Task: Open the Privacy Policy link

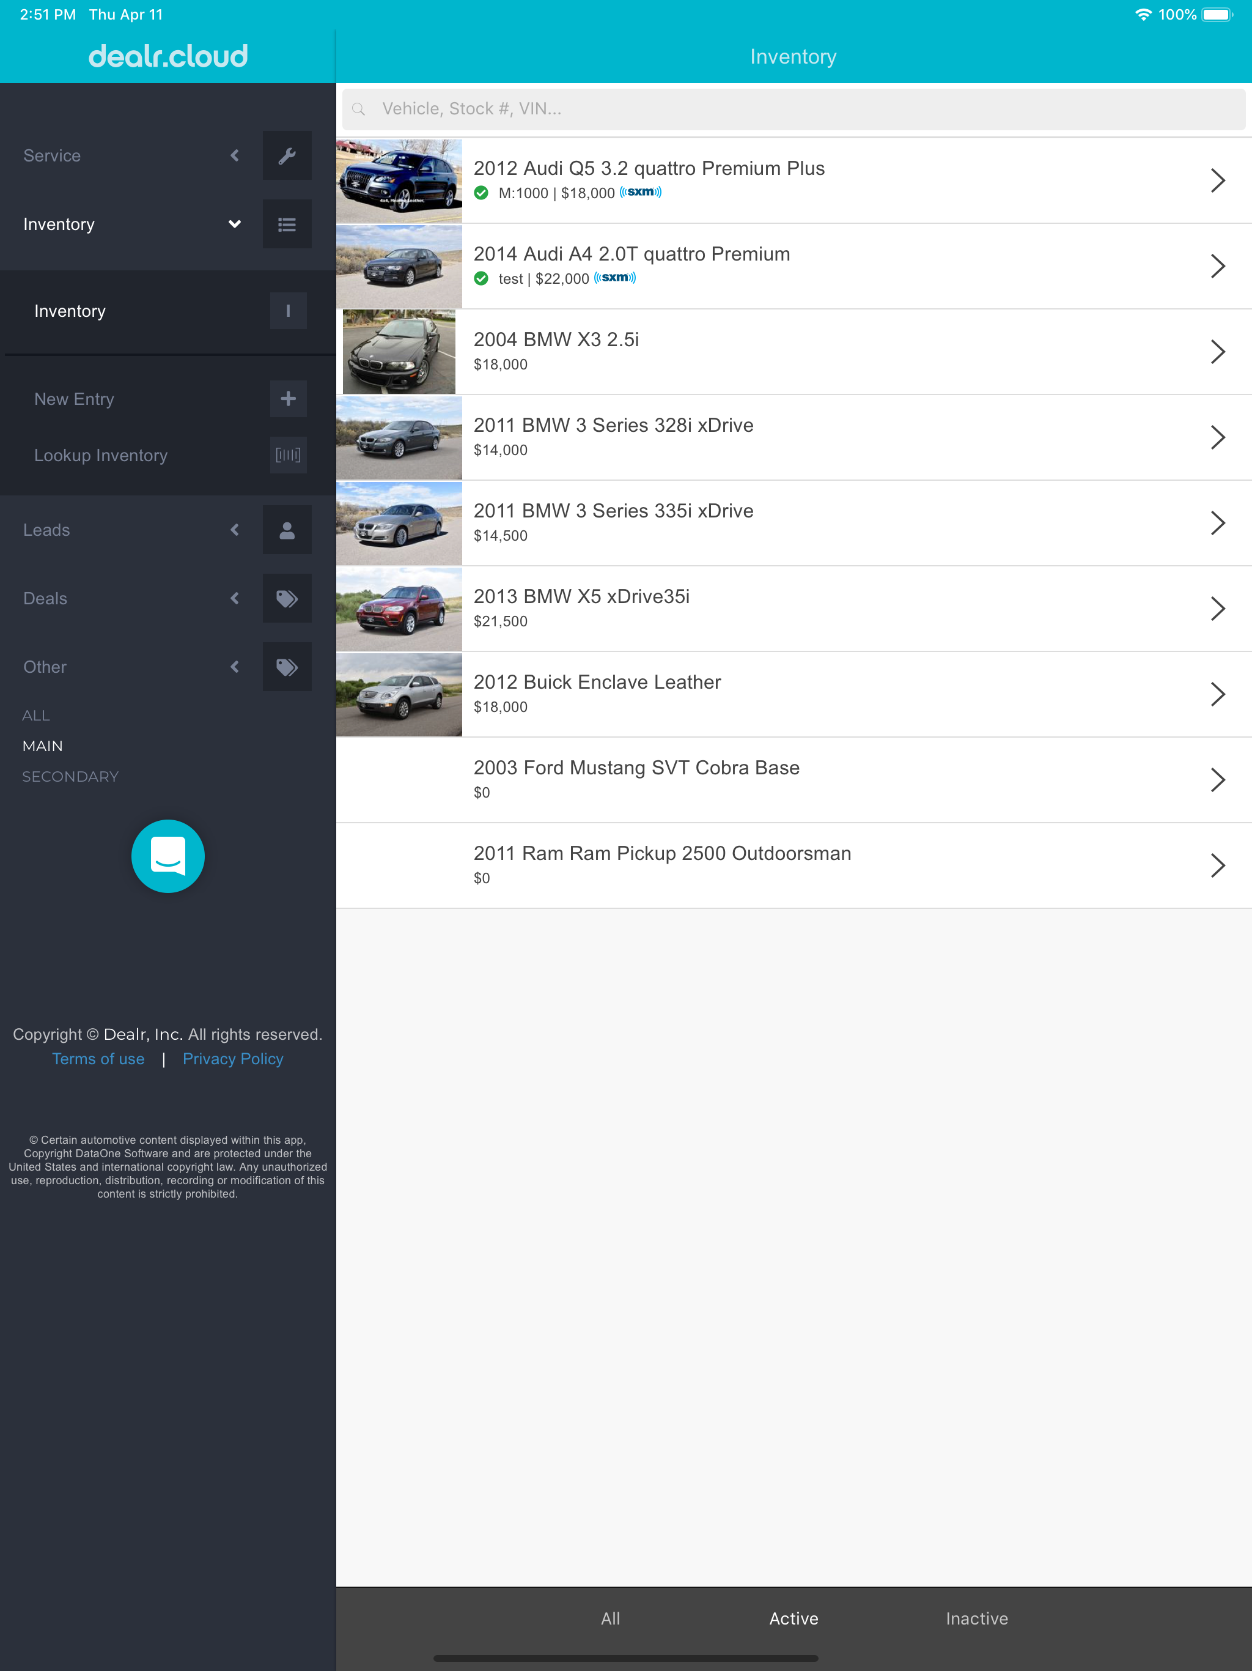Action: [x=232, y=1059]
